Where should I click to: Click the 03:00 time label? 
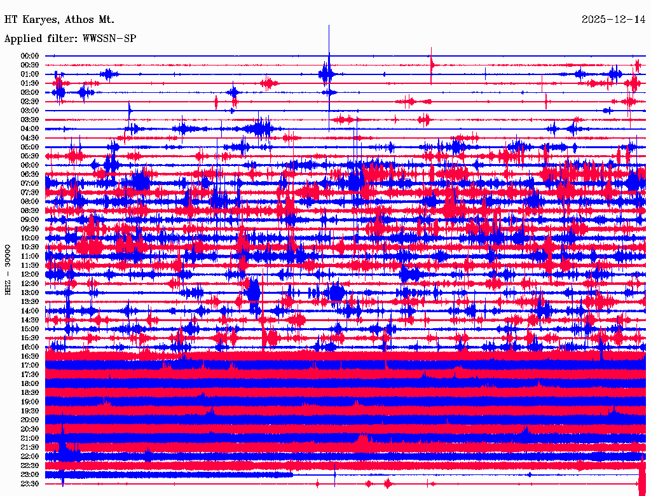coord(30,111)
